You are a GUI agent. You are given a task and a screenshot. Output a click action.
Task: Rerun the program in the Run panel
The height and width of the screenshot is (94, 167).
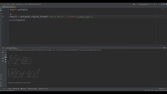3,50
